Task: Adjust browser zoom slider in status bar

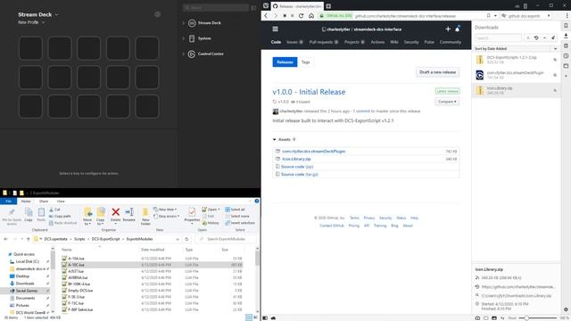Action: 537,318
